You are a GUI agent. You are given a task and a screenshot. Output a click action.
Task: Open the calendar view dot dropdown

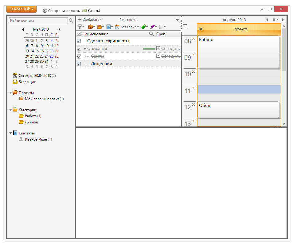tap(275, 20)
